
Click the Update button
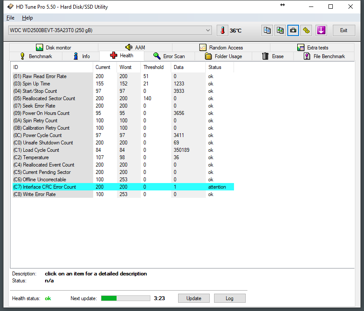pyautogui.click(x=194, y=298)
